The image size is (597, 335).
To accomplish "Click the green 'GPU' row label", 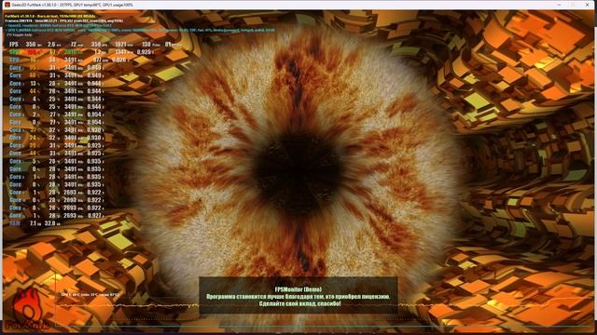I will tap(14, 52).
